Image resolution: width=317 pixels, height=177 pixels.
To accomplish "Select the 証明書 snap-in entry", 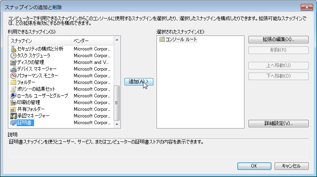I will pos(25,123).
